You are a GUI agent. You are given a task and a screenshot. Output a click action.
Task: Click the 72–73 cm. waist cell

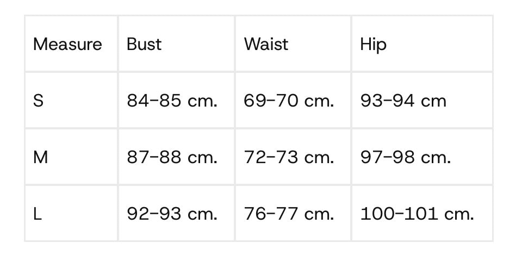[x=289, y=157]
